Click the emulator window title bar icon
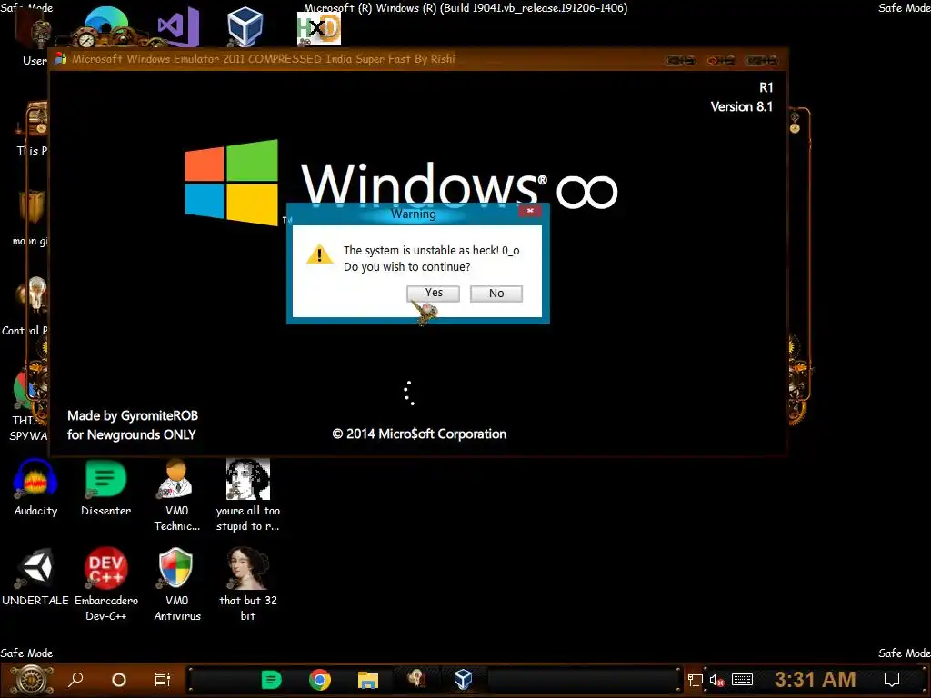931x698 pixels. 61,59
